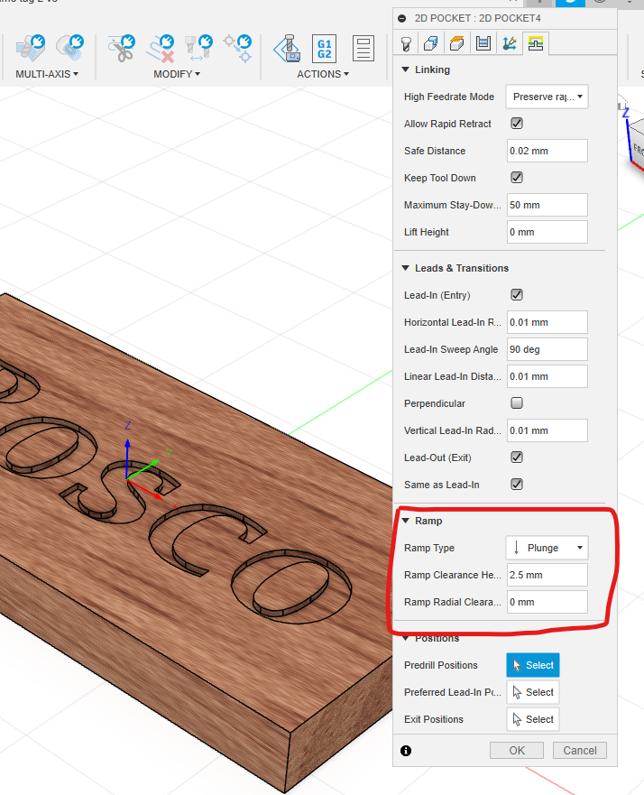
Task: Uncheck the Keep Tool Down checkbox
Action: (517, 178)
